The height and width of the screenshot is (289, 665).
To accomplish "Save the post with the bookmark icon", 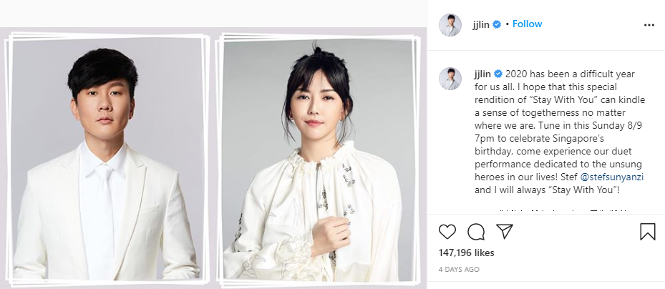I will [x=648, y=232].
